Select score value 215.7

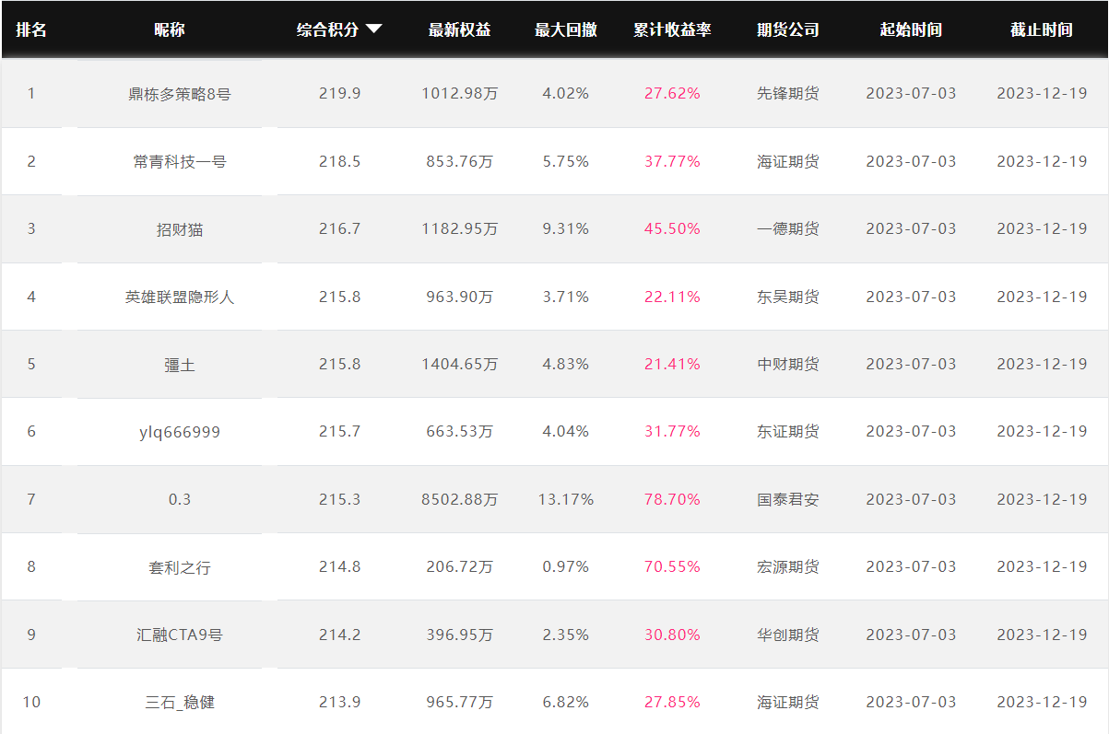(x=340, y=431)
